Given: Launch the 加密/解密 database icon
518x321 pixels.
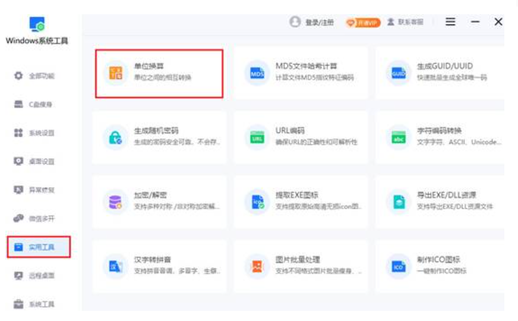Looking at the screenshot, I should pos(114,202).
